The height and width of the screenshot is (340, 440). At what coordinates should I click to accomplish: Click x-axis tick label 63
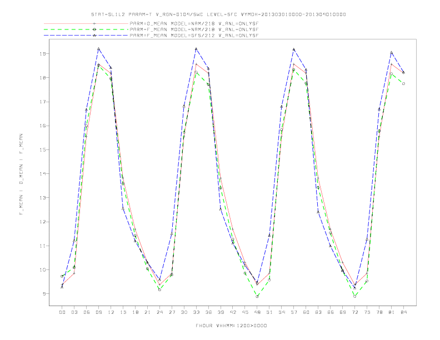[x=318, y=312]
